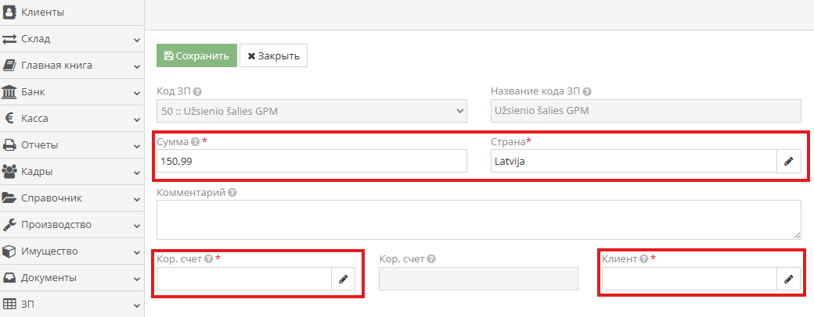The width and height of the screenshot is (814, 317).
Task: Expand the Склад menu chevron
Action: point(136,41)
